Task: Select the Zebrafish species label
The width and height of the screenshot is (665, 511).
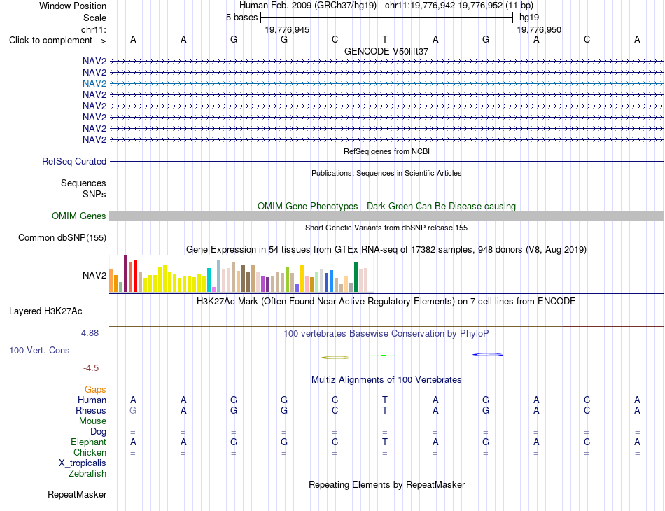Action: tap(87, 473)
